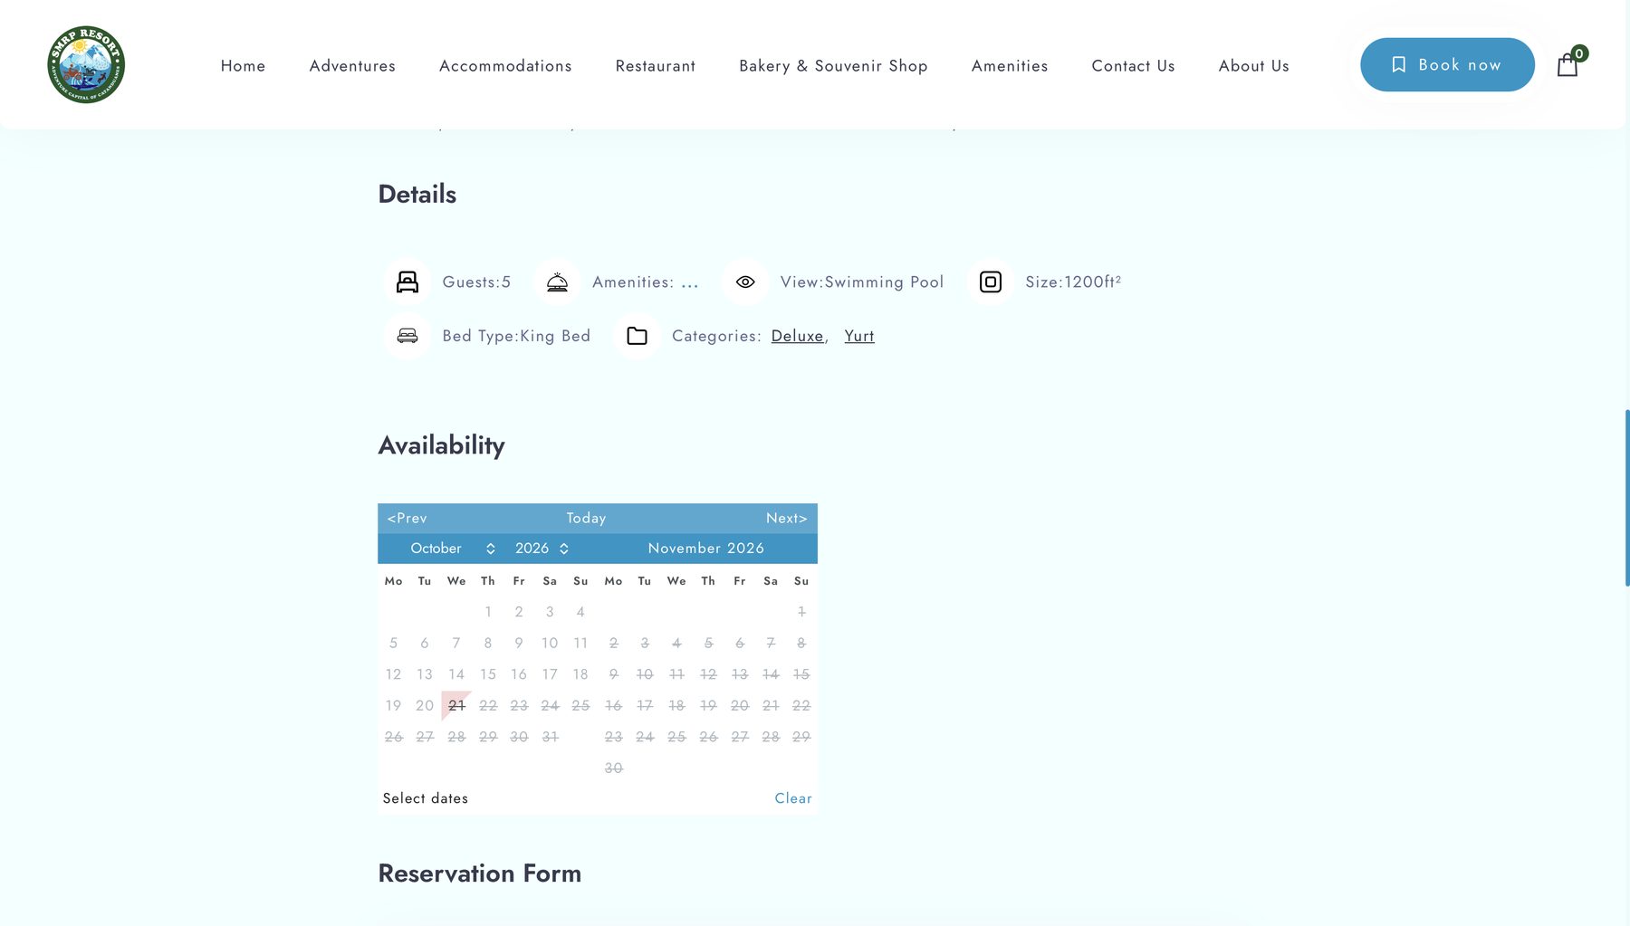Click the 'Bed Type:King Bed' text
The width and height of the screenshot is (1630, 926).
pyautogui.click(x=516, y=336)
